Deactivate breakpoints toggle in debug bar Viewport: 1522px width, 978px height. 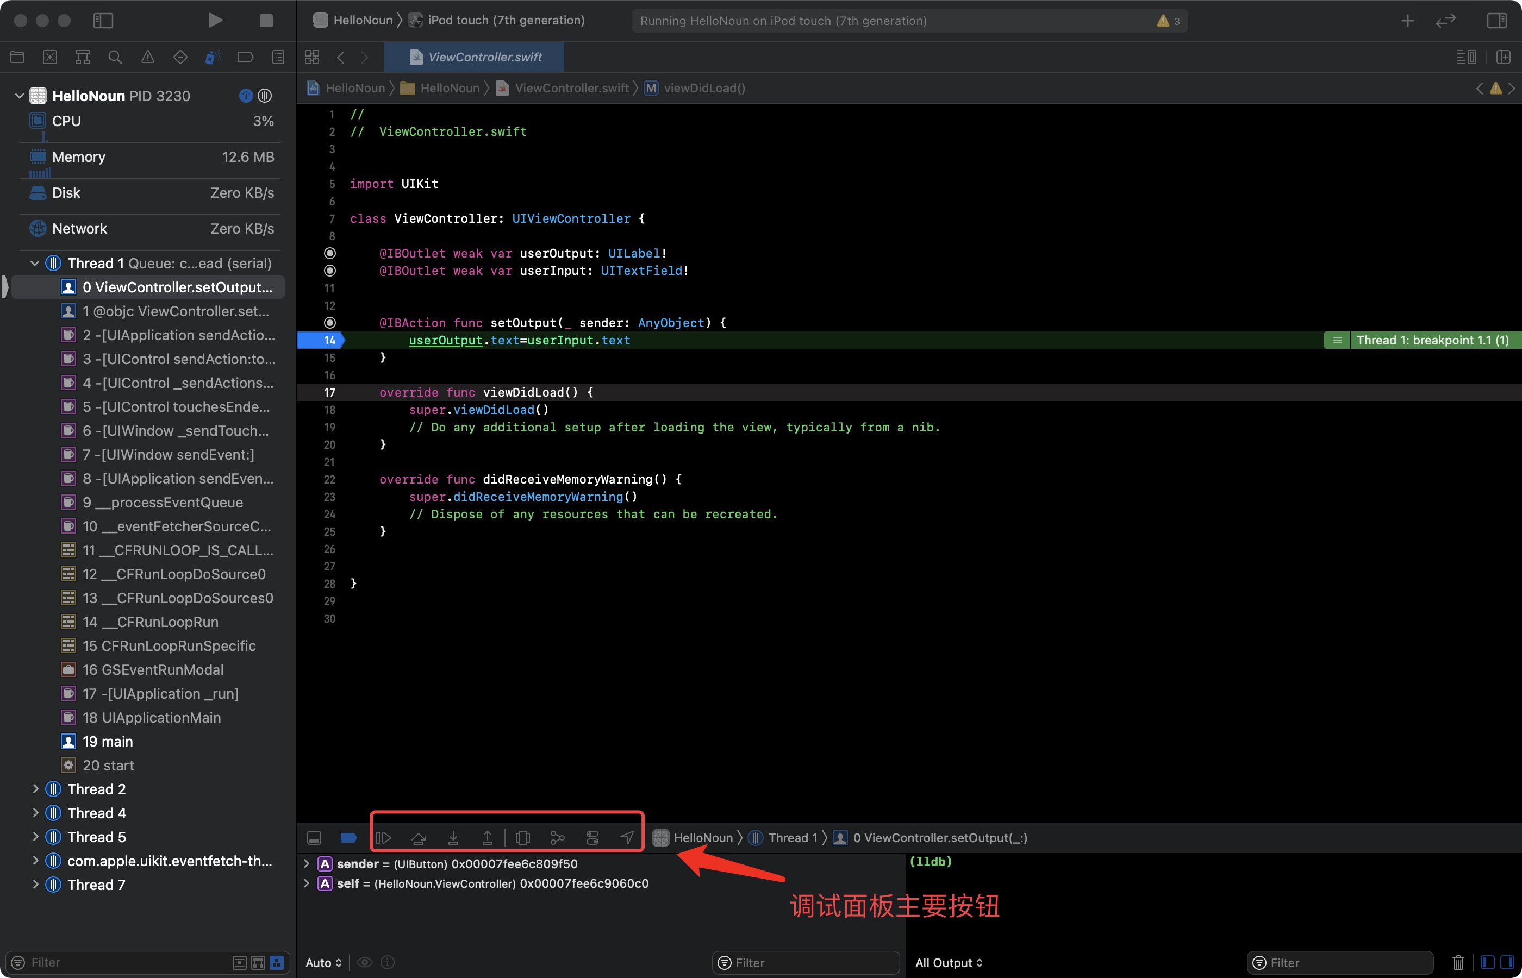[348, 838]
